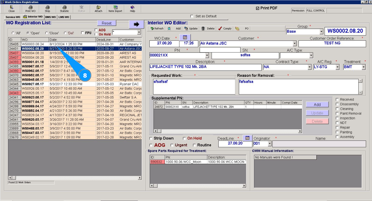Open the Group dropdown showing Base
Screen dimensions: 372x201
coord(321,32)
